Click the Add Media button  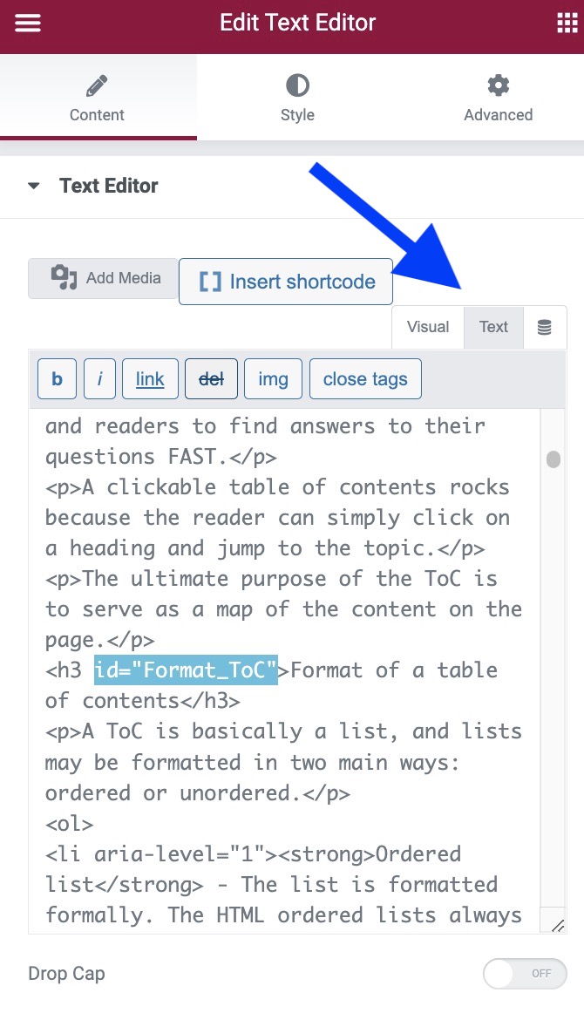pyautogui.click(x=104, y=278)
